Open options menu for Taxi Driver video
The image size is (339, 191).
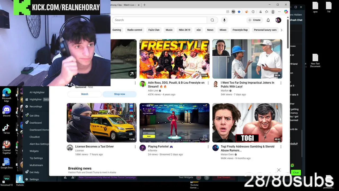135,147
